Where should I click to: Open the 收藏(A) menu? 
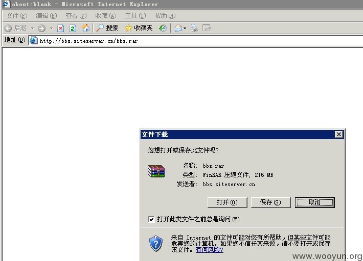point(105,16)
